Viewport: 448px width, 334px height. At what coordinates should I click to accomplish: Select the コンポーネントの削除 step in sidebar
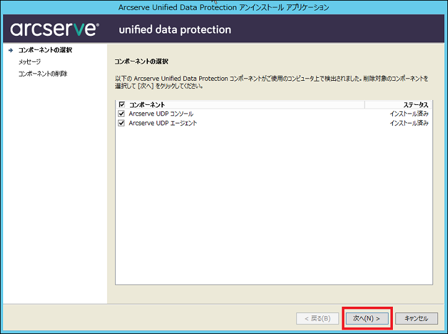tap(43, 74)
